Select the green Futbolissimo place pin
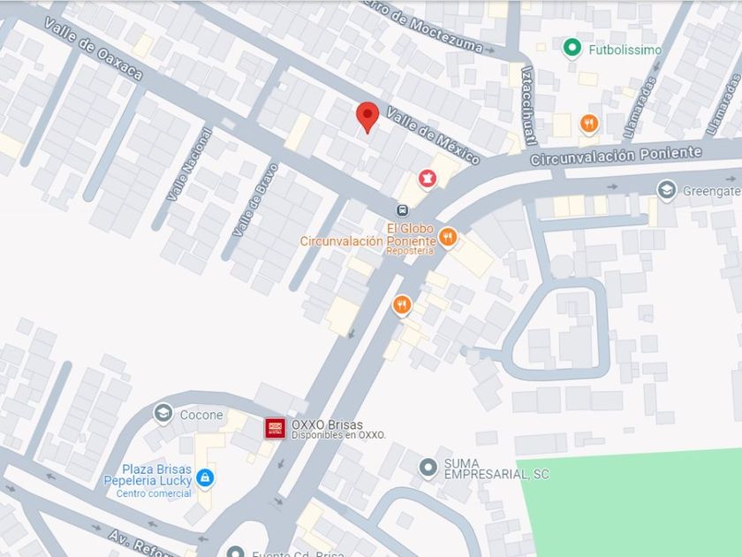This screenshot has width=742, height=557. [572, 49]
